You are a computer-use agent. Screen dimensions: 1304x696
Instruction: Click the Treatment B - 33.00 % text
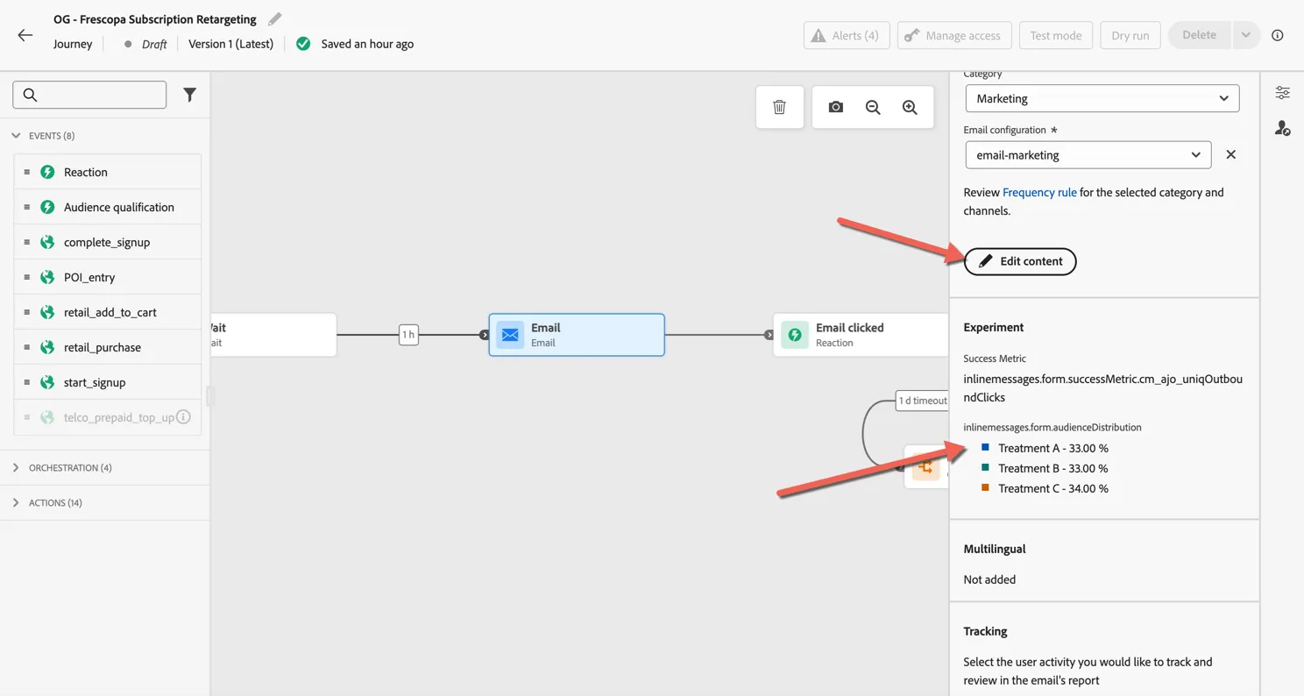pos(1053,468)
